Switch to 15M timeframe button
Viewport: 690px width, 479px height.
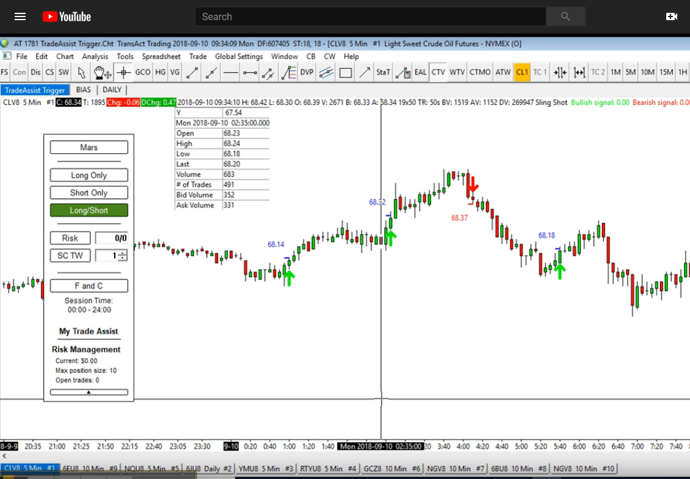(666, 73)
